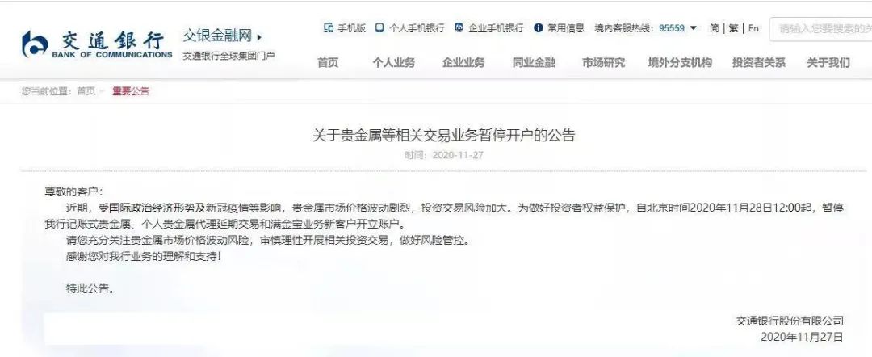Open the 市场研究 navigation item
This screenshot has height=357, width=872.
(x=603, y=63)
